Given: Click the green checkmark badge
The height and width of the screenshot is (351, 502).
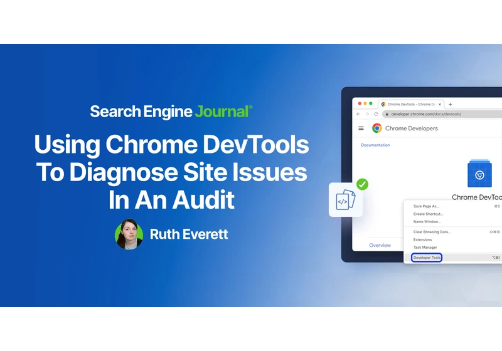Looking at the screenshot, I should coord(363,184).
